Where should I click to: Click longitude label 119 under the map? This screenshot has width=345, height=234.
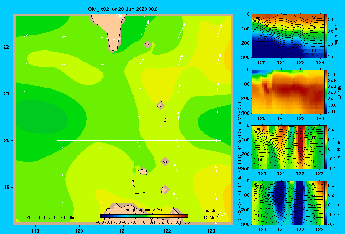tap(35, 231)
